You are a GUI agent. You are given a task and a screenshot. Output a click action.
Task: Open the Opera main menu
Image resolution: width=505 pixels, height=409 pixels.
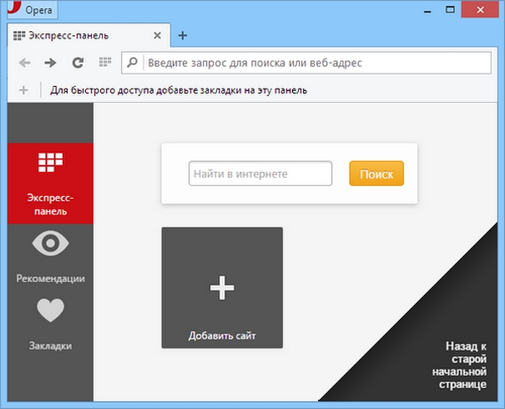coord(30,11)
